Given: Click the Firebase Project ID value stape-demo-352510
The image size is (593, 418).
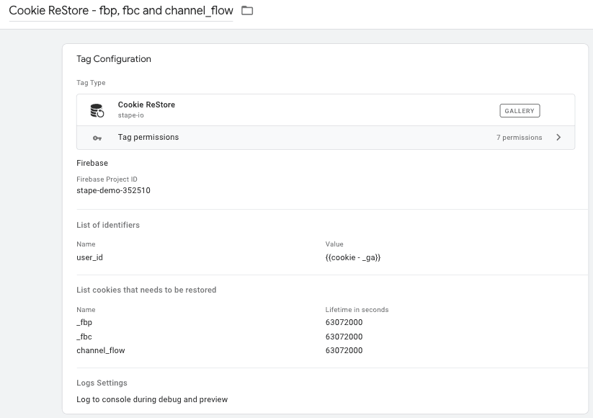Looking at the screenshot, I should (x=113, y=190).
